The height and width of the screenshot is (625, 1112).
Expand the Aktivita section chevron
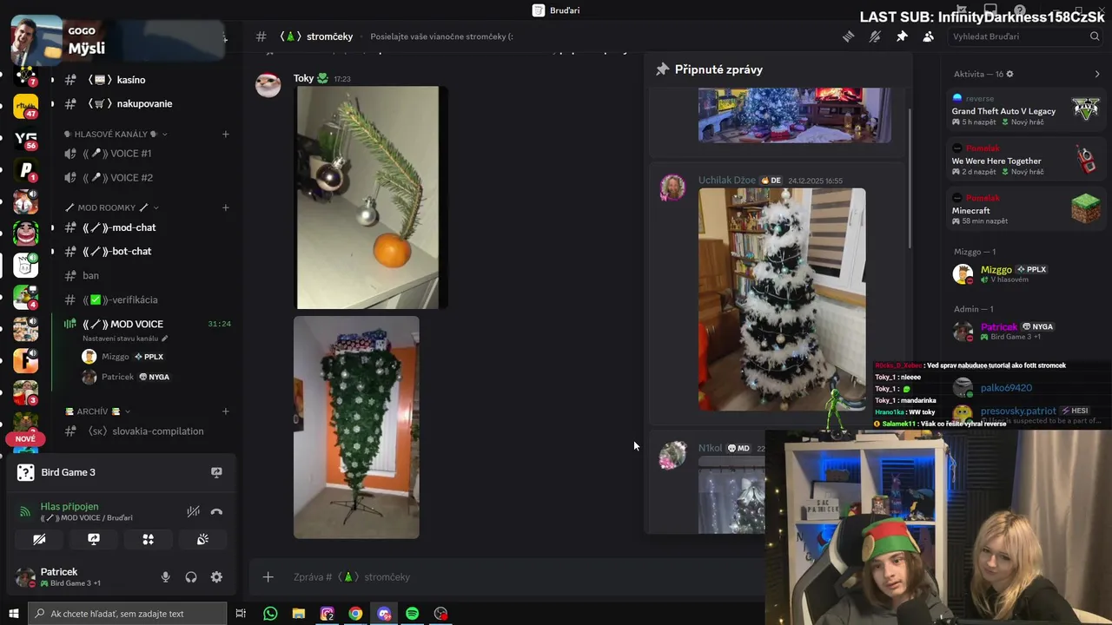pos(1096,75)
